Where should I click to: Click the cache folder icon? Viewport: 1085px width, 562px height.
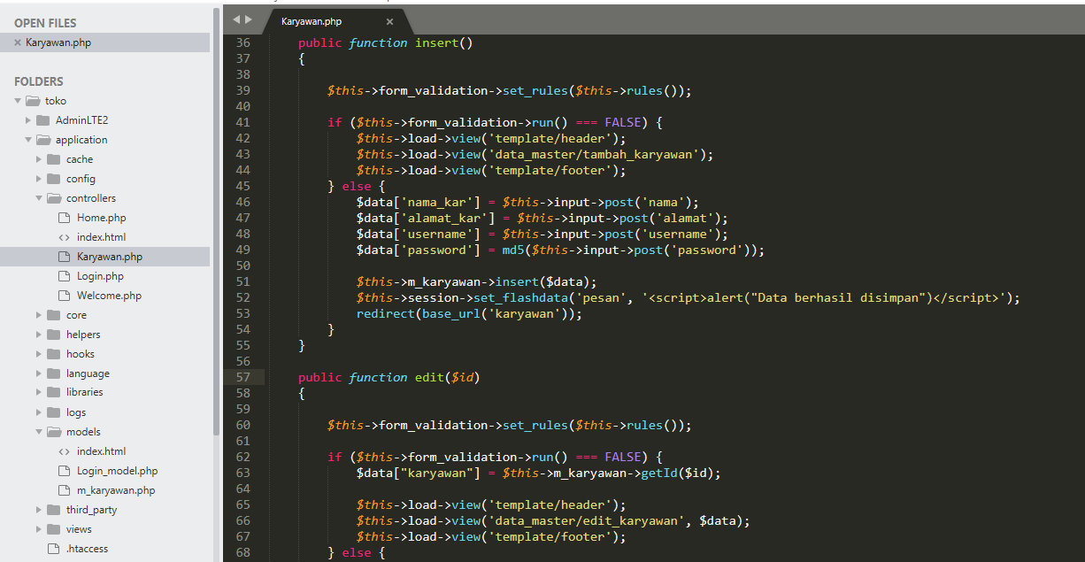(x=54, y=159)
